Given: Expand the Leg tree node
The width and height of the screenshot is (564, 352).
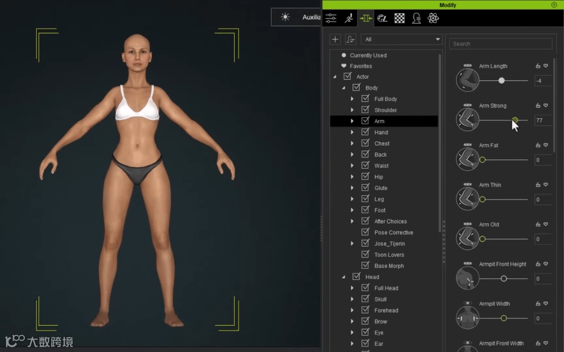Looking at the screenshot, I should click(x=352, y=199).
